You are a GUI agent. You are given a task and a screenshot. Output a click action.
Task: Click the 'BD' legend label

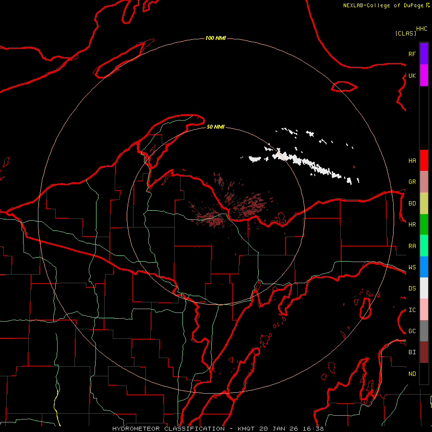[x=412, y=204]
